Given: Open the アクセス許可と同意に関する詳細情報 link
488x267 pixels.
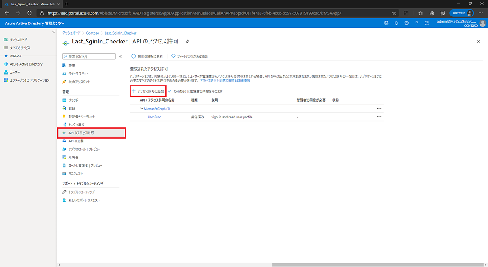Looking at the screenshot, I should click(225, 80).
